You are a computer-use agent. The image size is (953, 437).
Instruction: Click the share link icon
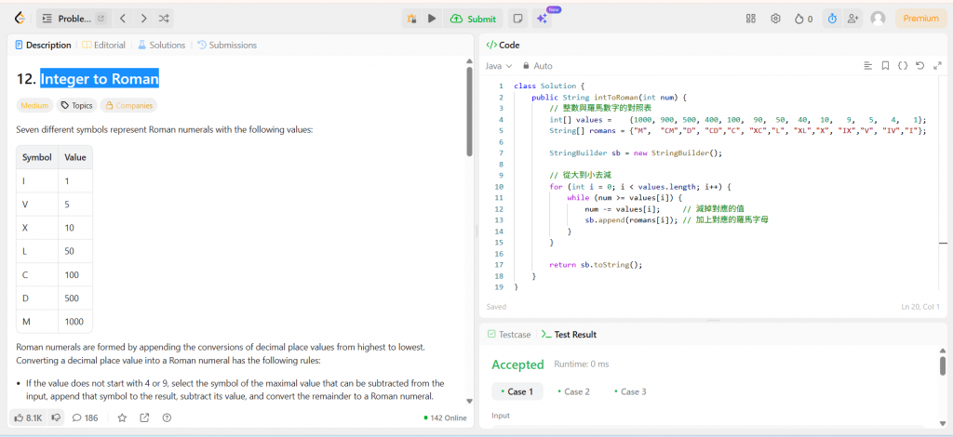coord(144,417)
